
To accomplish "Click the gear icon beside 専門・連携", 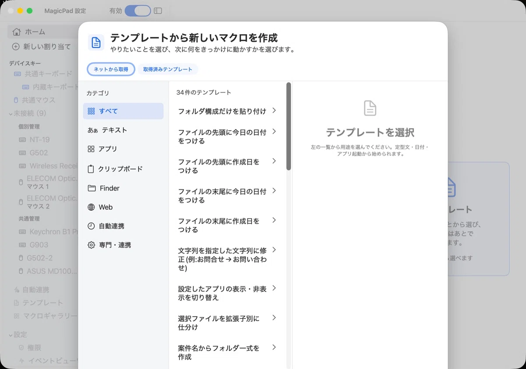I will click(91, 245).
